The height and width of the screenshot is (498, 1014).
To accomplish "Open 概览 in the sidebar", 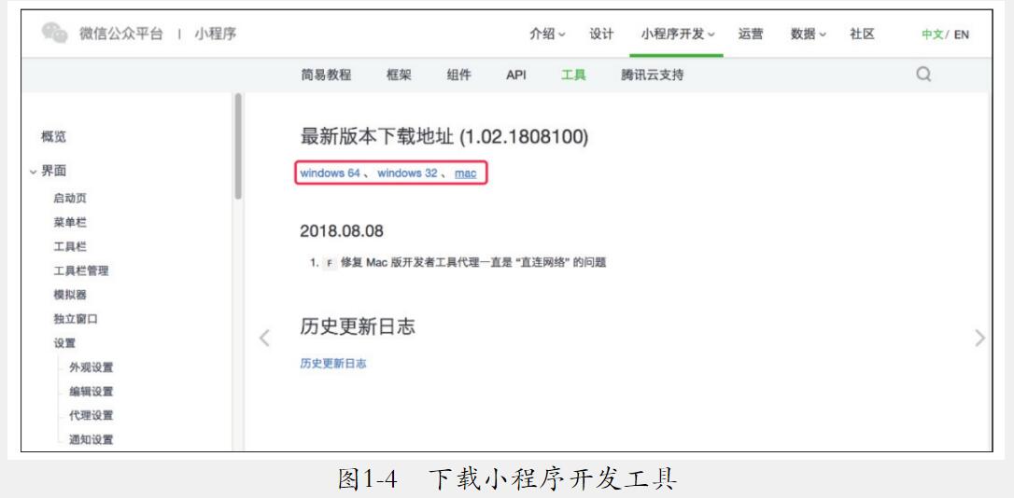I will pyautogui.click(x=54, y=136).
